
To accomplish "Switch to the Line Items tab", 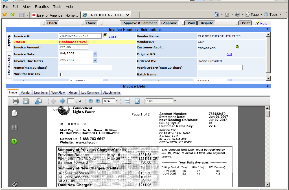I will 41,93.
